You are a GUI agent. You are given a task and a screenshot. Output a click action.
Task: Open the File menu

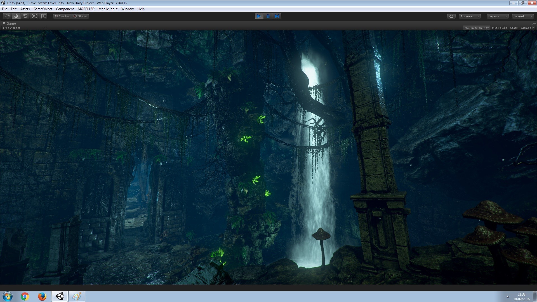coord(4,9)
